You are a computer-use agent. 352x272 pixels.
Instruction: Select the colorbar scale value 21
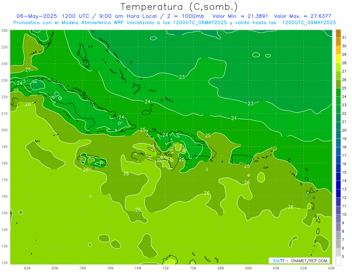coord(344,122)
